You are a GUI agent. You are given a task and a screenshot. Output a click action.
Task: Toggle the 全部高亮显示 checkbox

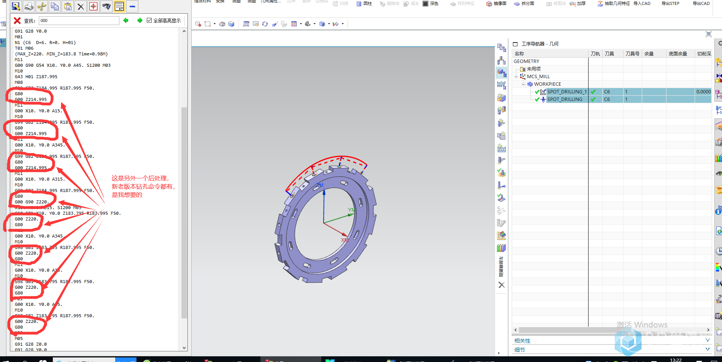149,20
